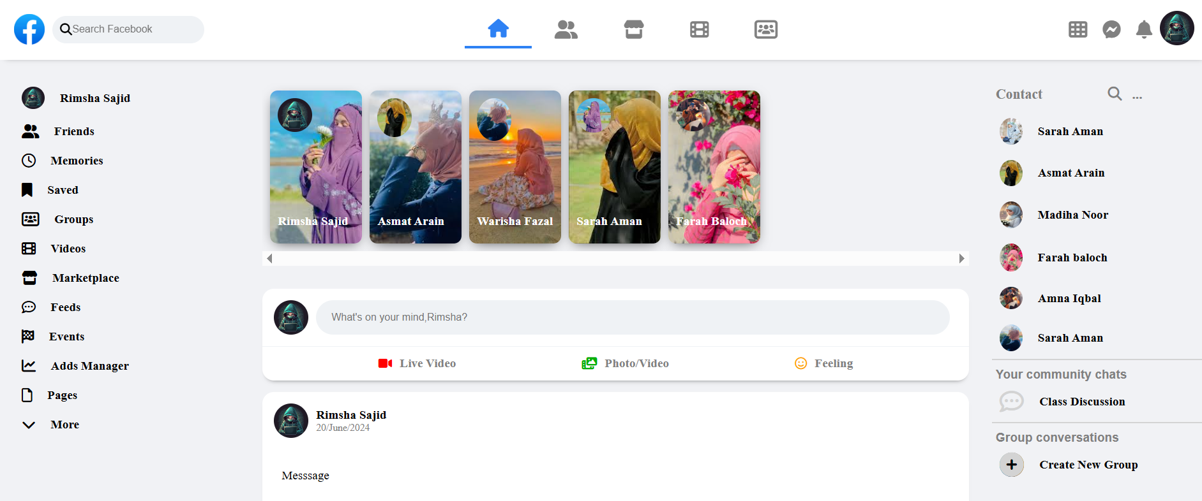Image resolution: width=1202 pixels, height=501 pixels.
Task: Open Rimsha Sajid post author name
Action: point(351,415)
